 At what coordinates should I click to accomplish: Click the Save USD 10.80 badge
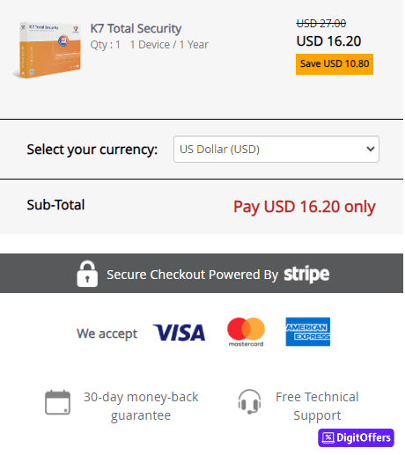coord(335,64)
